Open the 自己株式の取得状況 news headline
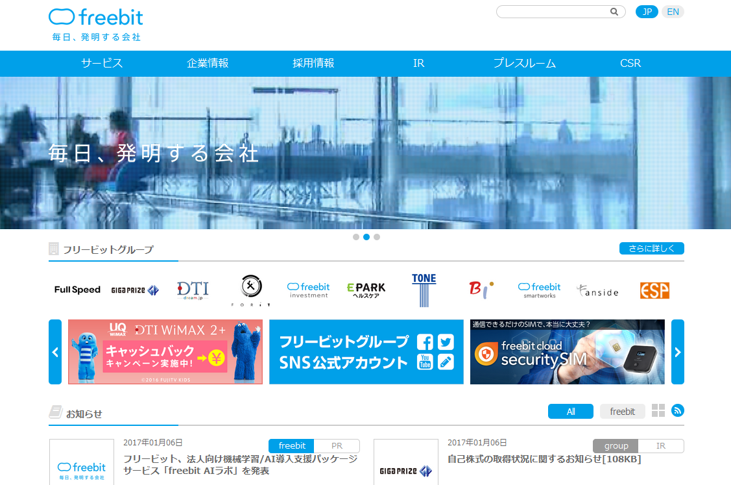This screenshot has width=731, height=485. pyautogui.click(x=544, y=459)
